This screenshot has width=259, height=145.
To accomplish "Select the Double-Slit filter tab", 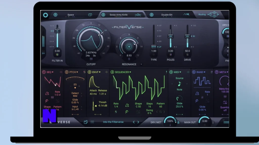I will click(167, 15).
